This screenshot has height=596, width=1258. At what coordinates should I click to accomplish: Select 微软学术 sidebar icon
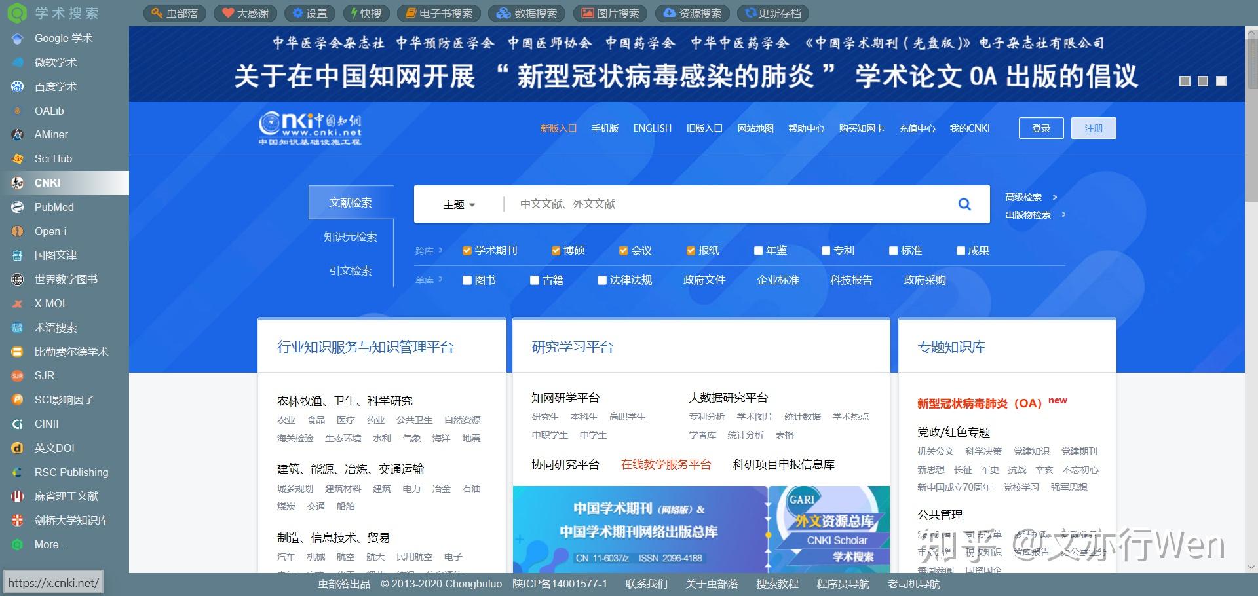pyautogui.click(x=18, y=63)
